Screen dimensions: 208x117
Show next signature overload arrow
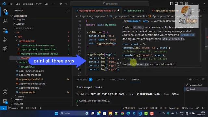click(x=119, y=65)
